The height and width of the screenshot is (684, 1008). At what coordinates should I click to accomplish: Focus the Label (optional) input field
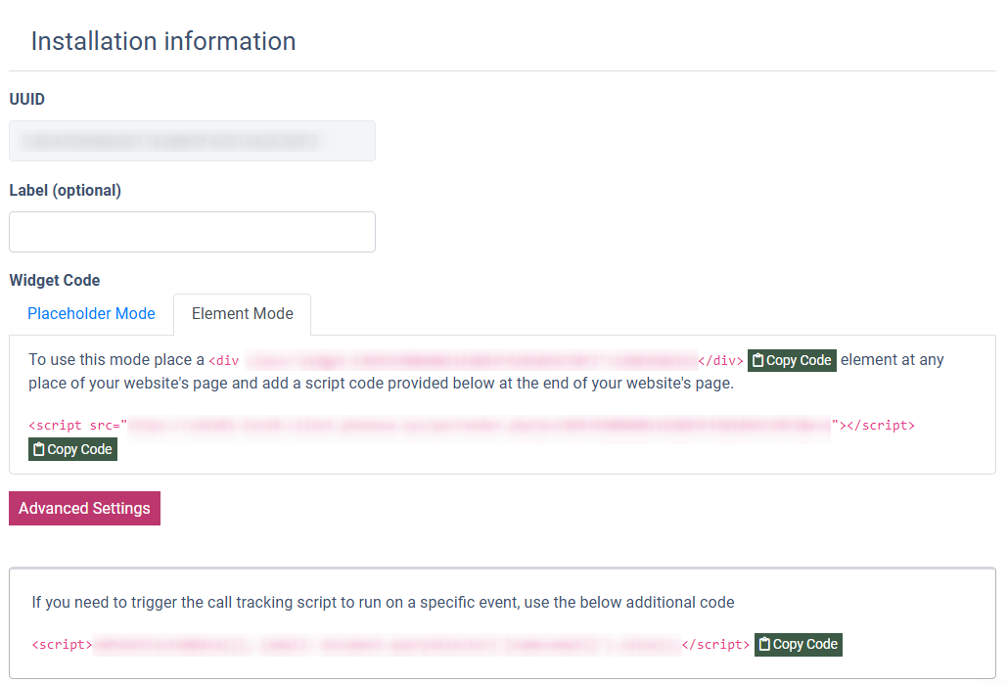tap(192, 232)
